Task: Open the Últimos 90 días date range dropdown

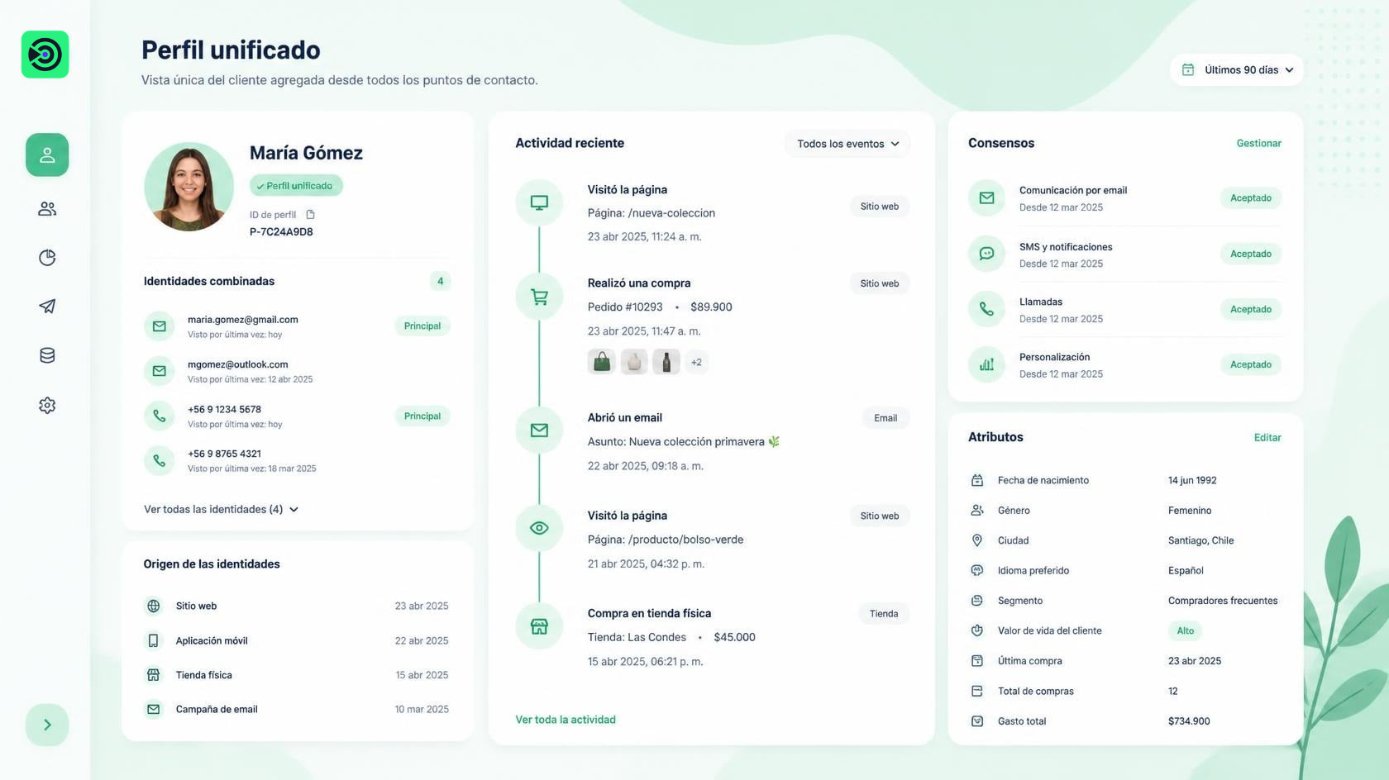Action: click(1236, 69)
